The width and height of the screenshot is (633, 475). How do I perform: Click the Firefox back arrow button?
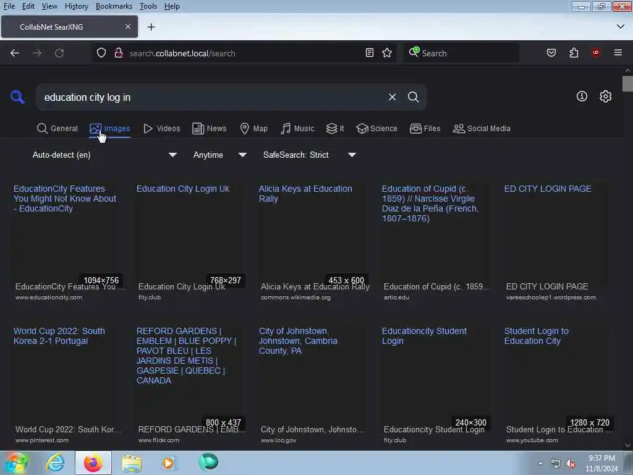click(x=15, y=53)
